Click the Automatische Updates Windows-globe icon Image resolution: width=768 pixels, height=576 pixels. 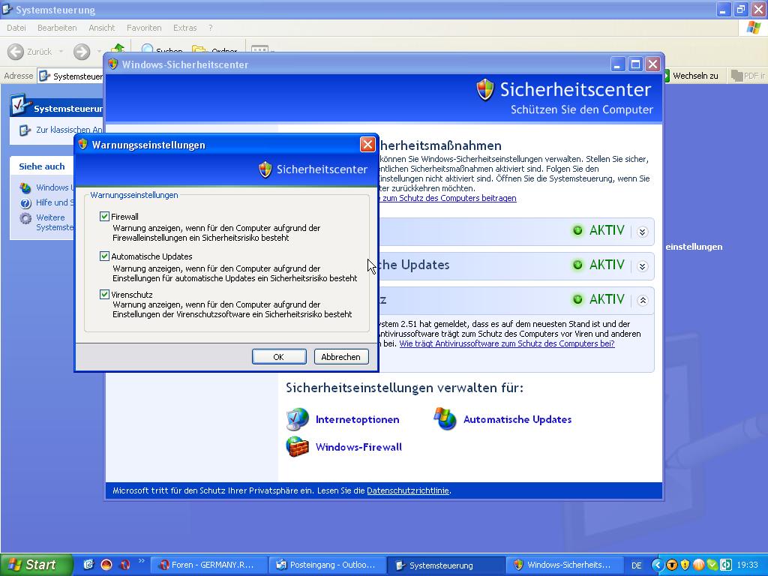click(x=445, y=419)
